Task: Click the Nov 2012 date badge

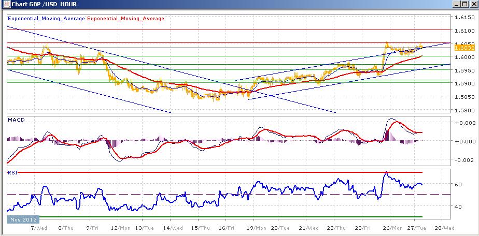Action: coord(23,219)
